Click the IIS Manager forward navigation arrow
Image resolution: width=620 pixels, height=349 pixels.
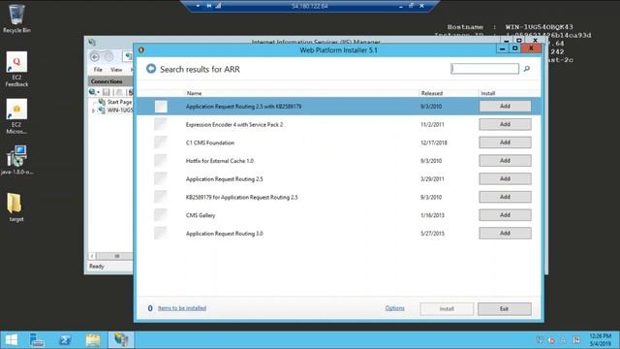[x=109, y=57]
